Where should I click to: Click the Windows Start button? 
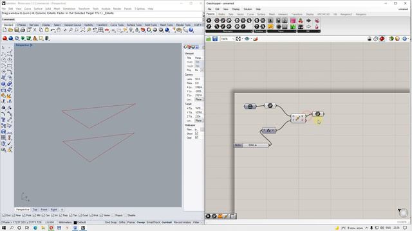(x=4, y=228)
